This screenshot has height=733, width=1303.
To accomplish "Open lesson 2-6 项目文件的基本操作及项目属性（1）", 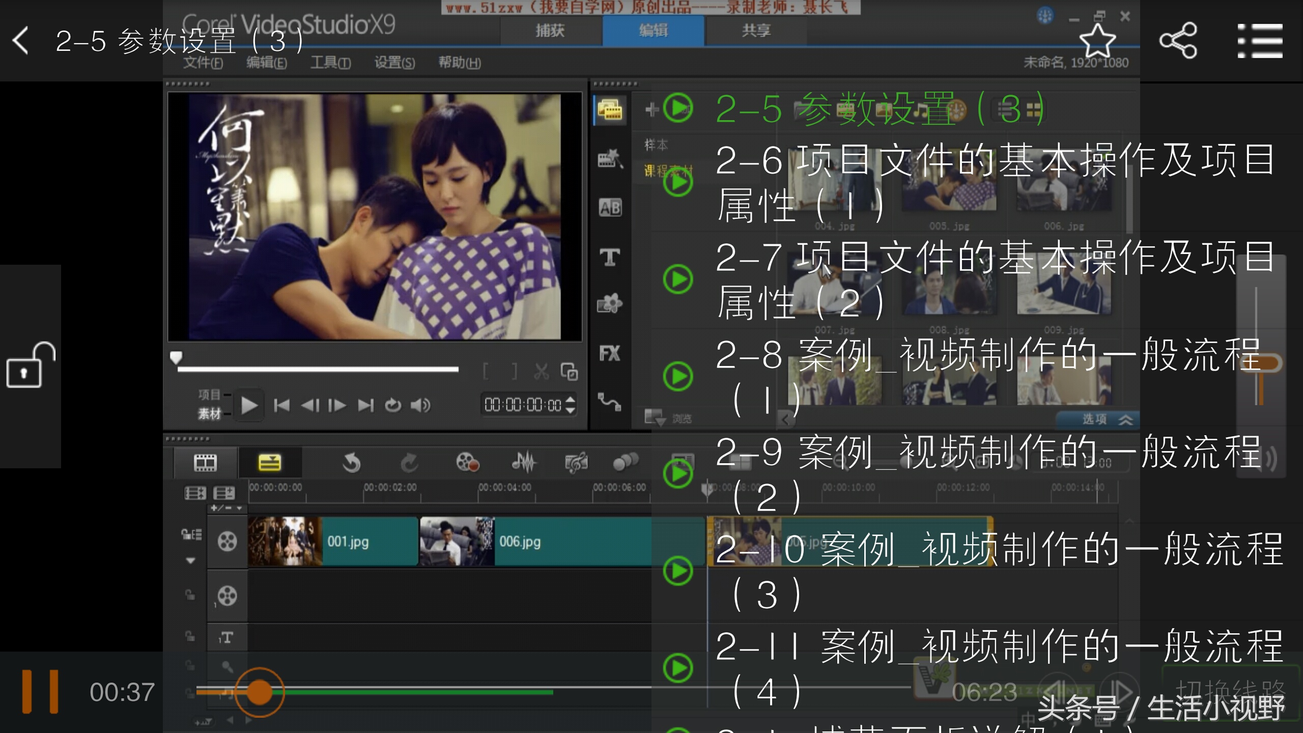I will (995, 182).
